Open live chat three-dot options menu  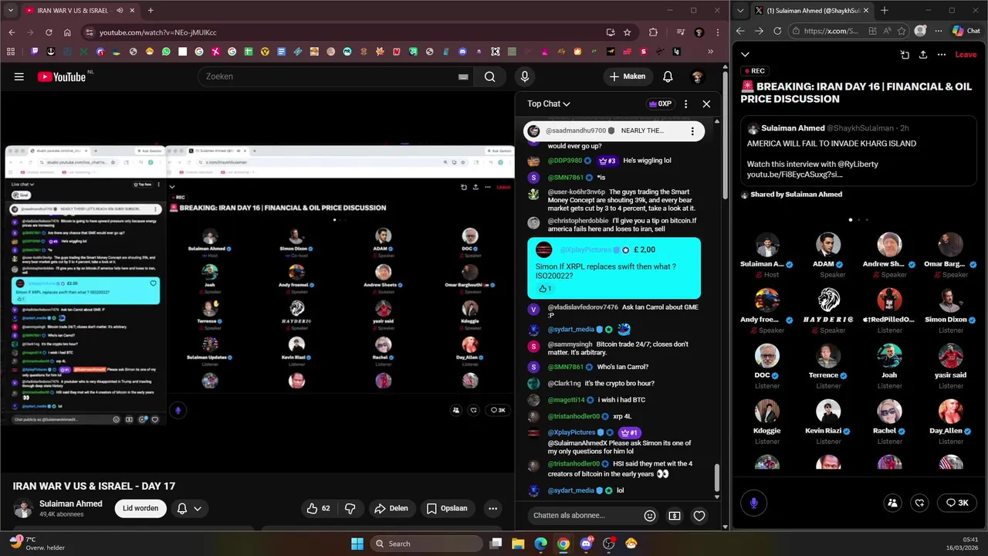tap(685, 103)
